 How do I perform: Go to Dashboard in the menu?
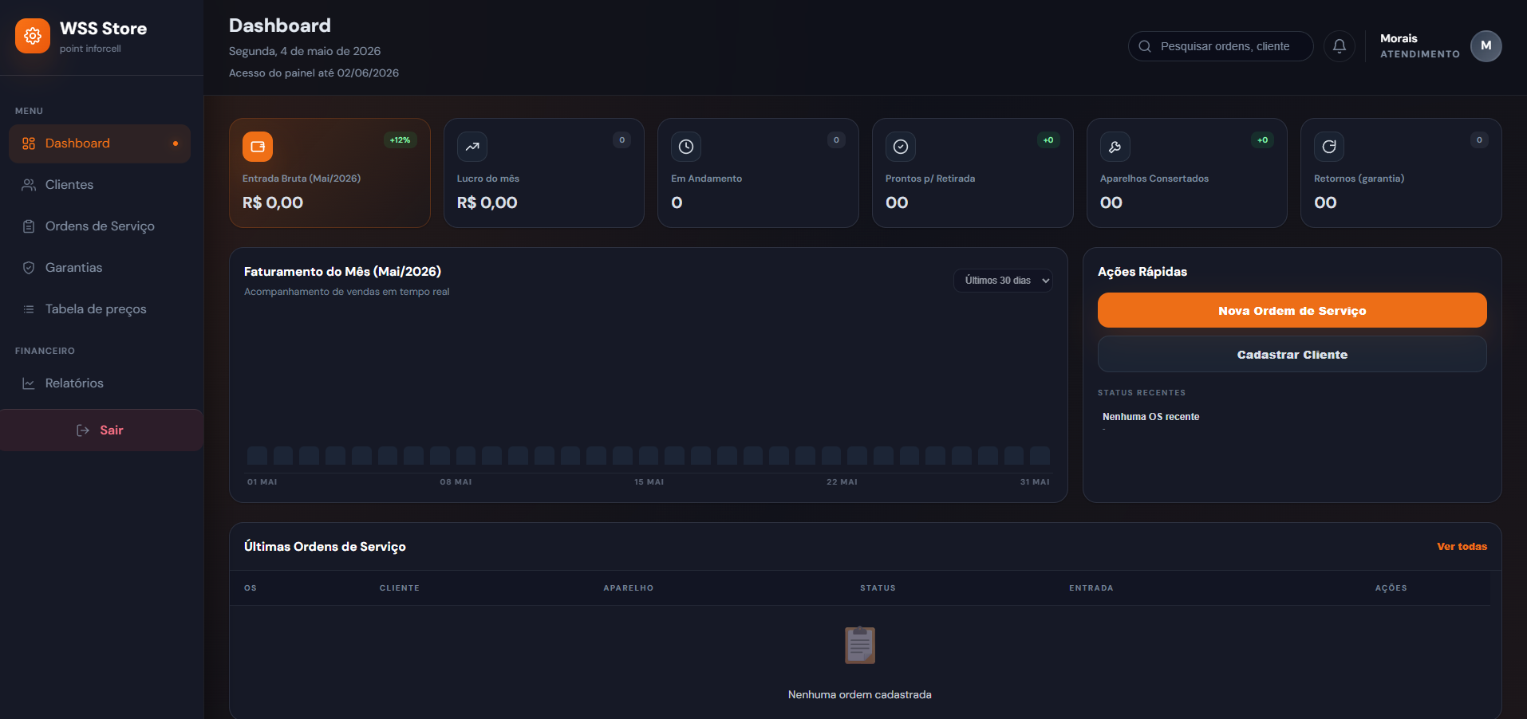coord(100,143)
